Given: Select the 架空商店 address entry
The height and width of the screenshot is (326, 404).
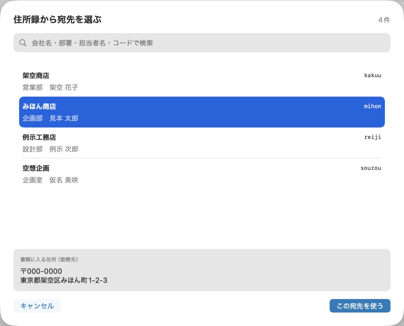Looking at the screenshot, I should pyautogui.click(x=202, y=81).
